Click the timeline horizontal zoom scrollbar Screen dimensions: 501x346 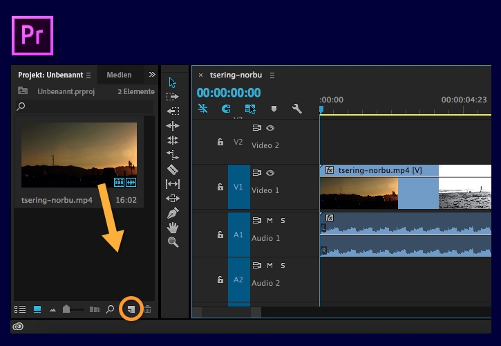pos(227,312)
